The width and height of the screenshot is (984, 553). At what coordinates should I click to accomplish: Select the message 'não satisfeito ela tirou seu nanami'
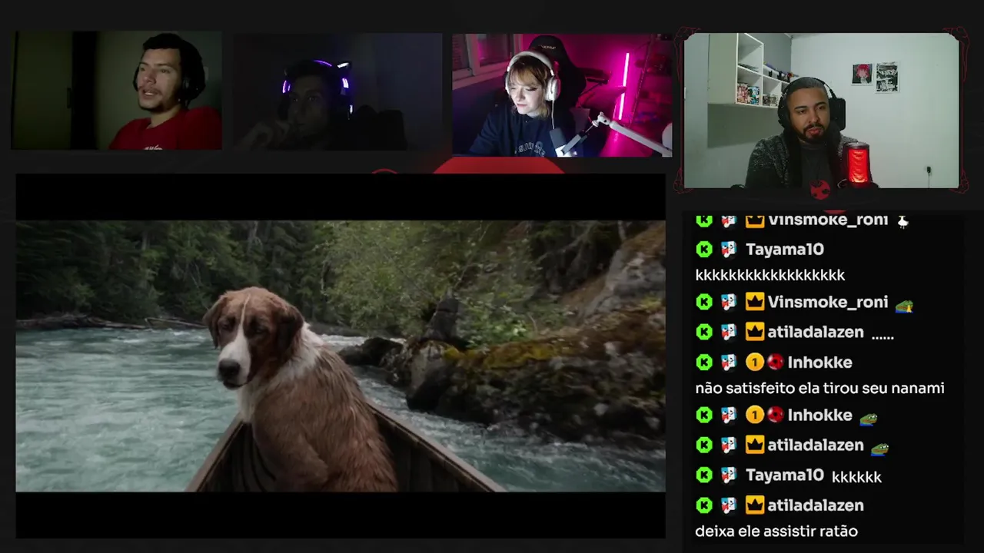click(x=819, y=388)
